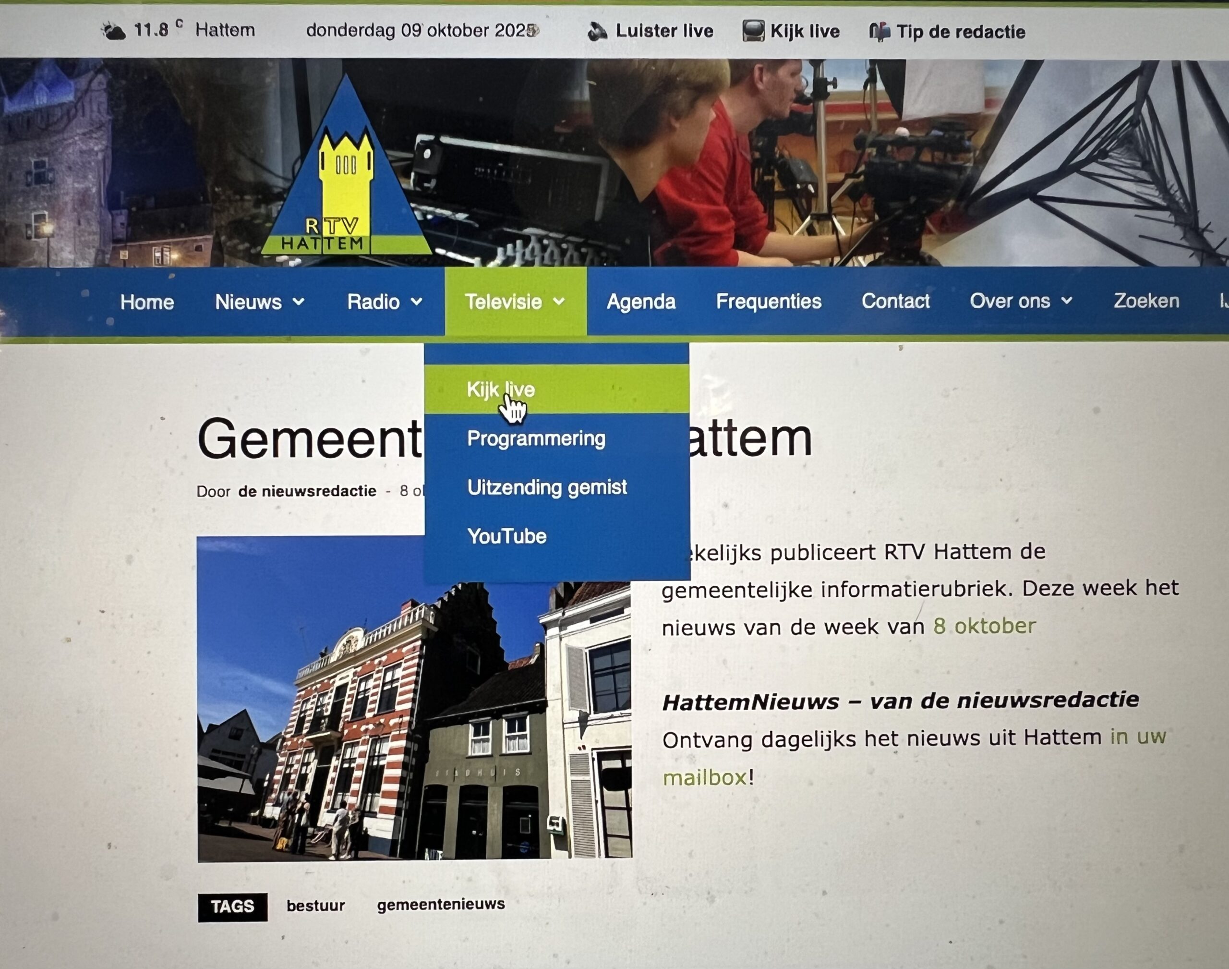Expand the Over ons menu chevron
This screenshot has height=969, width=1229.
[x=1066, y=301]
